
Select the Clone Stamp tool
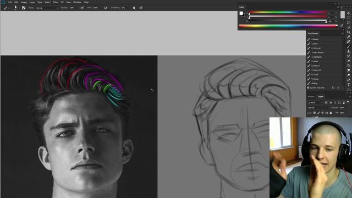coord(349,51)
